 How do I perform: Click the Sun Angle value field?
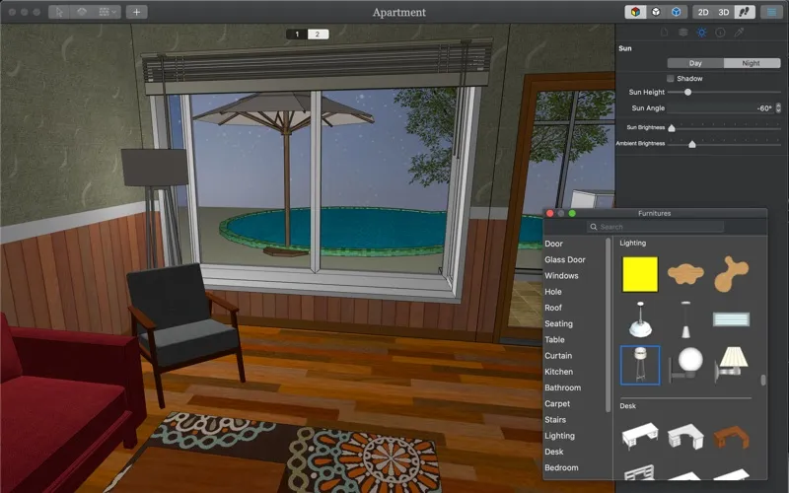pyautogui.click(x=721, y=108)
